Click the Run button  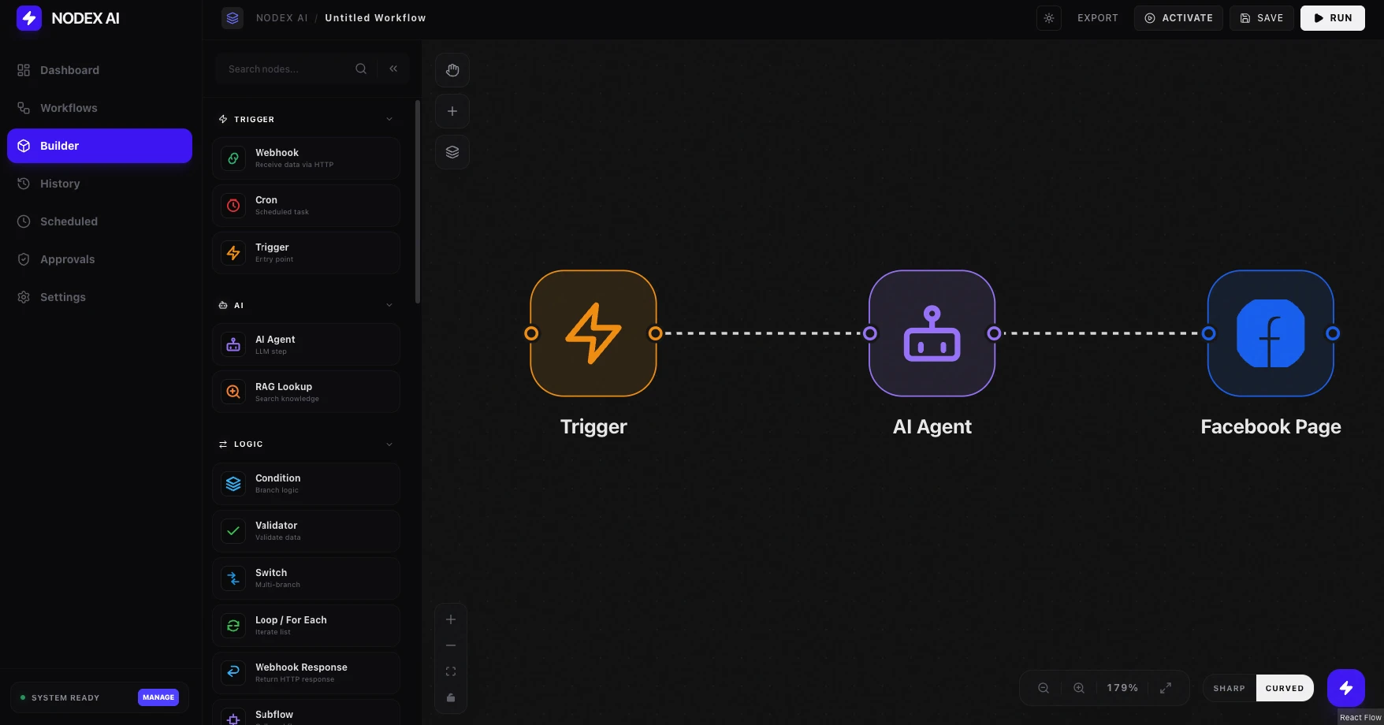[x=1332, y=18]
